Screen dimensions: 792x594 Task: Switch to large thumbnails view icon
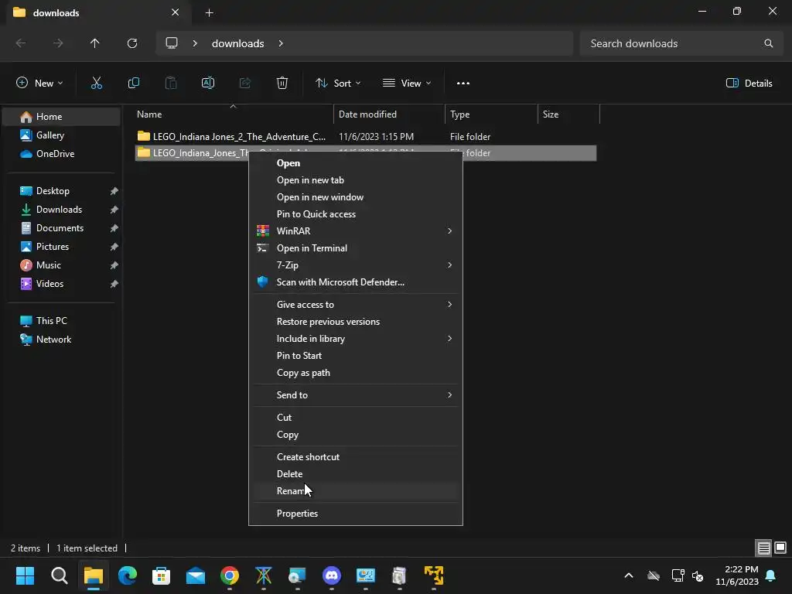coord(780,548)
